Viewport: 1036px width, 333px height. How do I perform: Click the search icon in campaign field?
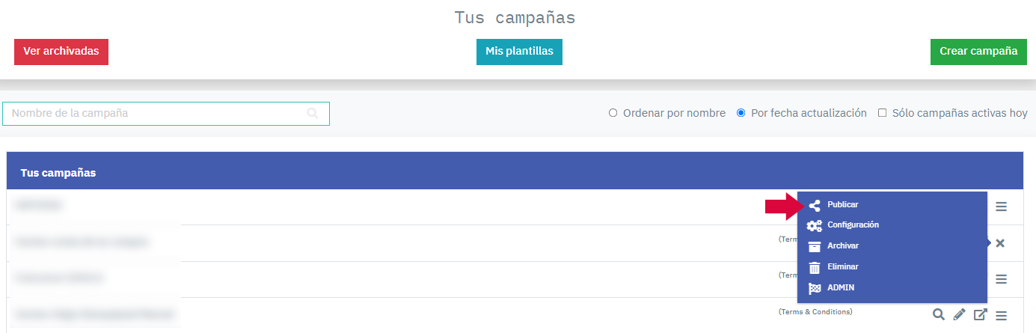pos(313,114)
